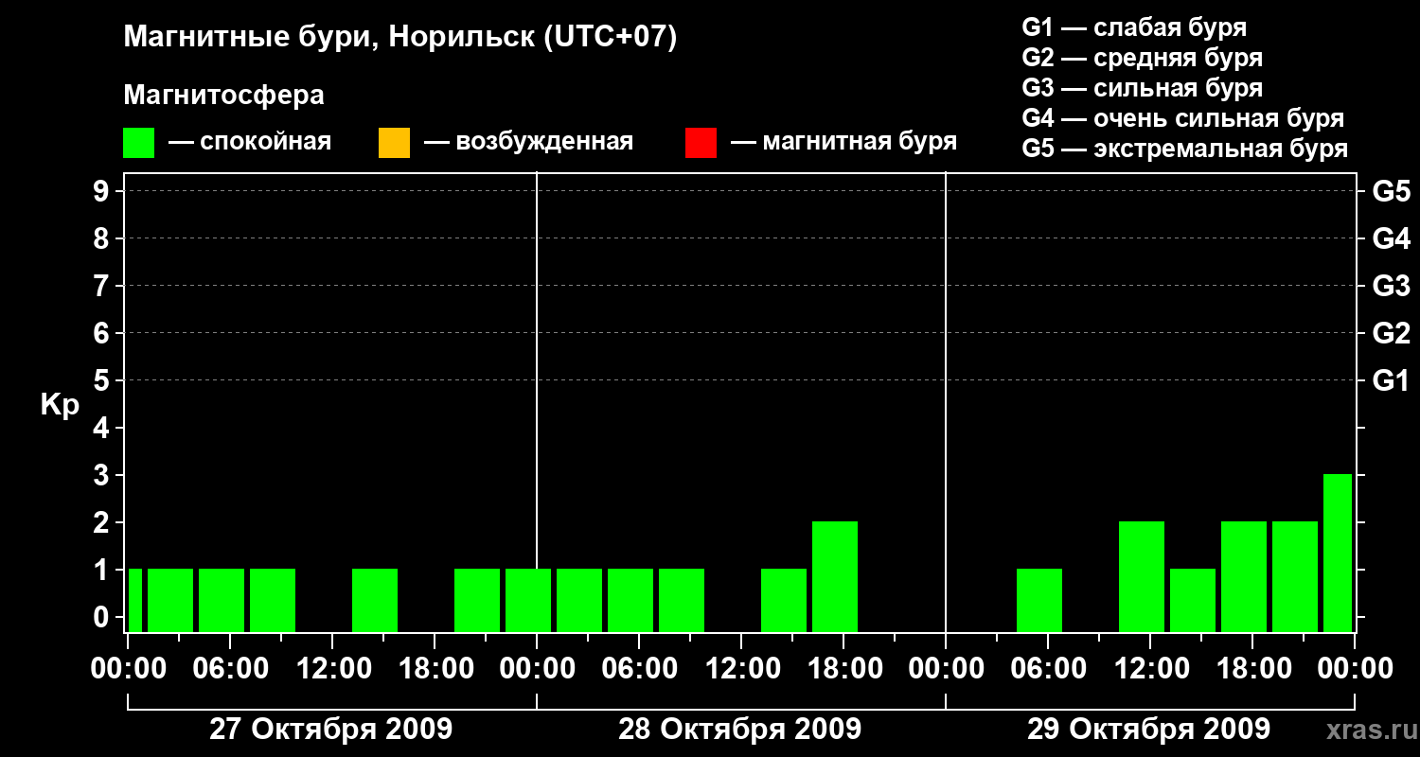Click the Kp 2 bar on 28 October
This screenshot has width=1420, height=757.
pyautogui.click(x=835, y=576)
